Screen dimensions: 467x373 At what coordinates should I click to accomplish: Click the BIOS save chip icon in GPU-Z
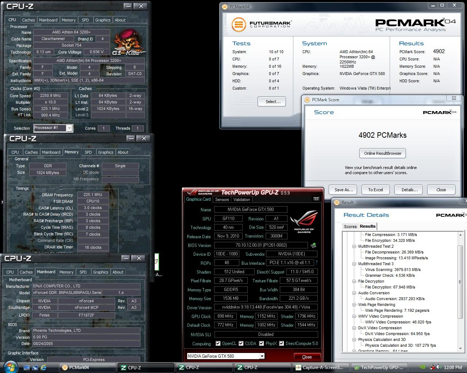(313, 245)
